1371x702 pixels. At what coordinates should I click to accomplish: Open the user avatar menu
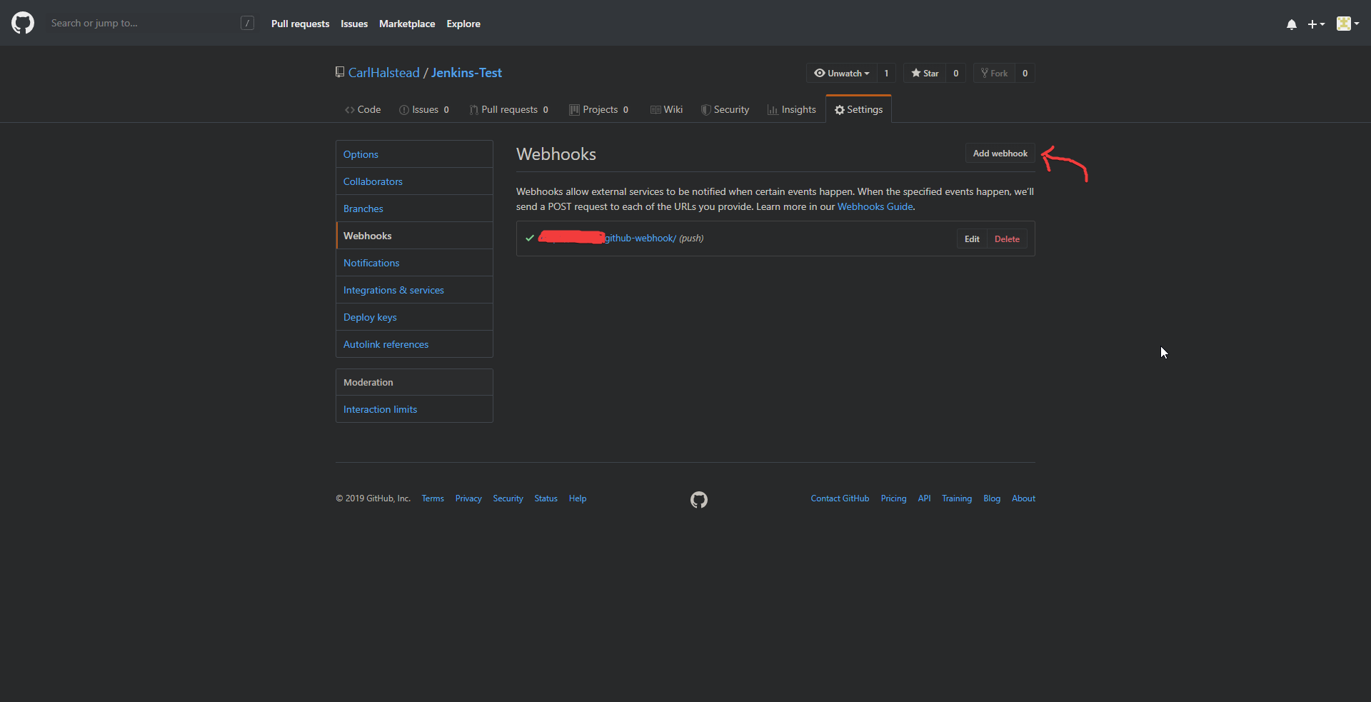(1347, 24)
